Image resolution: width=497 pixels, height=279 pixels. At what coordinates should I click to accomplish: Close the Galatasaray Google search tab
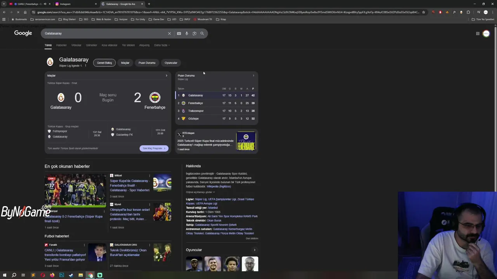[142, 4]
